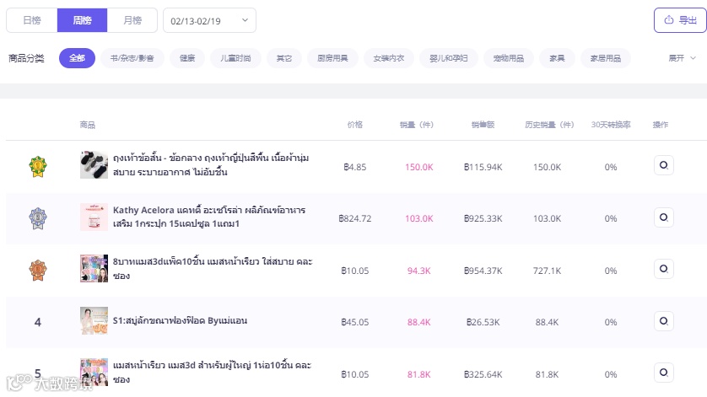The image size is (707, 397).
Task: Sort by the 销量（件）column header
Action: 417,125
